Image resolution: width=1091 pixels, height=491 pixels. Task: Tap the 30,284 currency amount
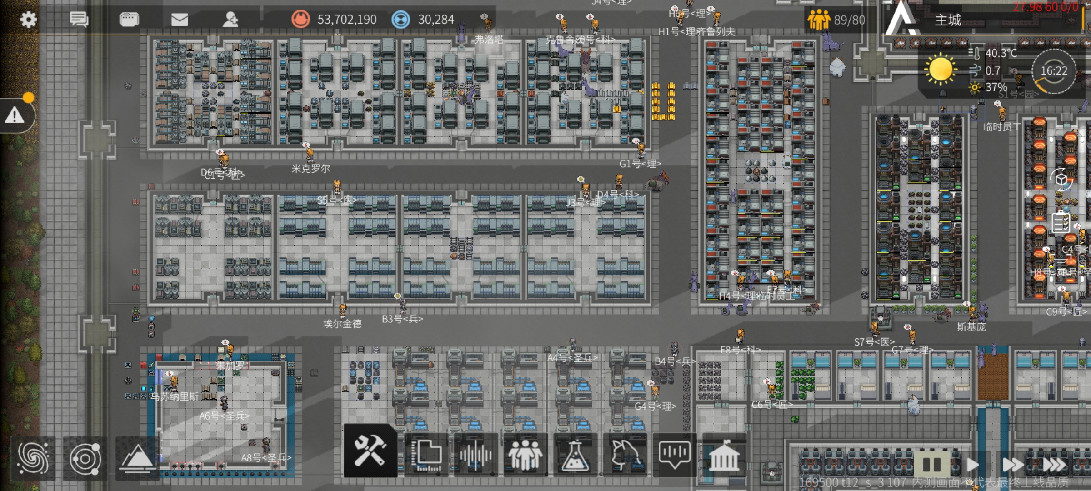436,20
